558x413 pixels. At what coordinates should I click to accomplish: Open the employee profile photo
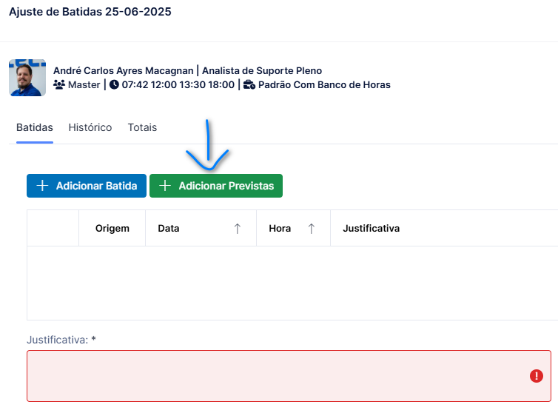click(27, 78)
